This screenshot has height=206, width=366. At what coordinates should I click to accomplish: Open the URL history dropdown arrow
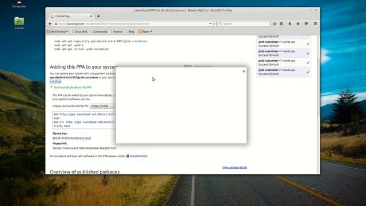210,23
